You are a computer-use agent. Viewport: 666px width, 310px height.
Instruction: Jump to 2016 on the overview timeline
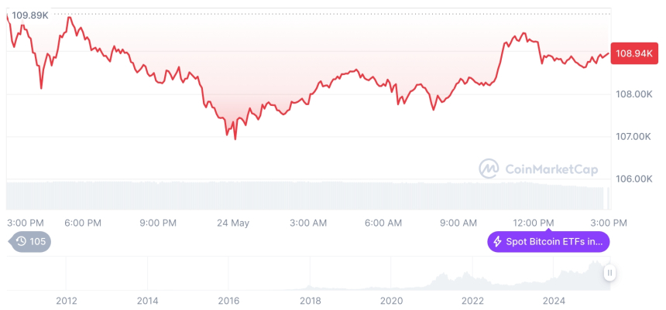click(228, 301)
